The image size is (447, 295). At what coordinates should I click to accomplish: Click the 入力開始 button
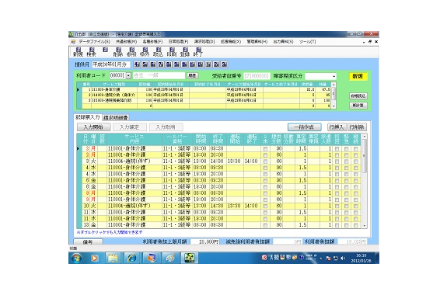[x=94, y=127]
